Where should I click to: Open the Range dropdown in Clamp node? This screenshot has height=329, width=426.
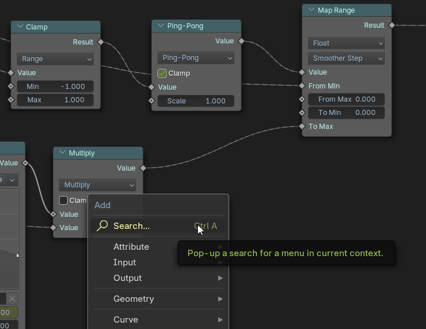point(55,59)
